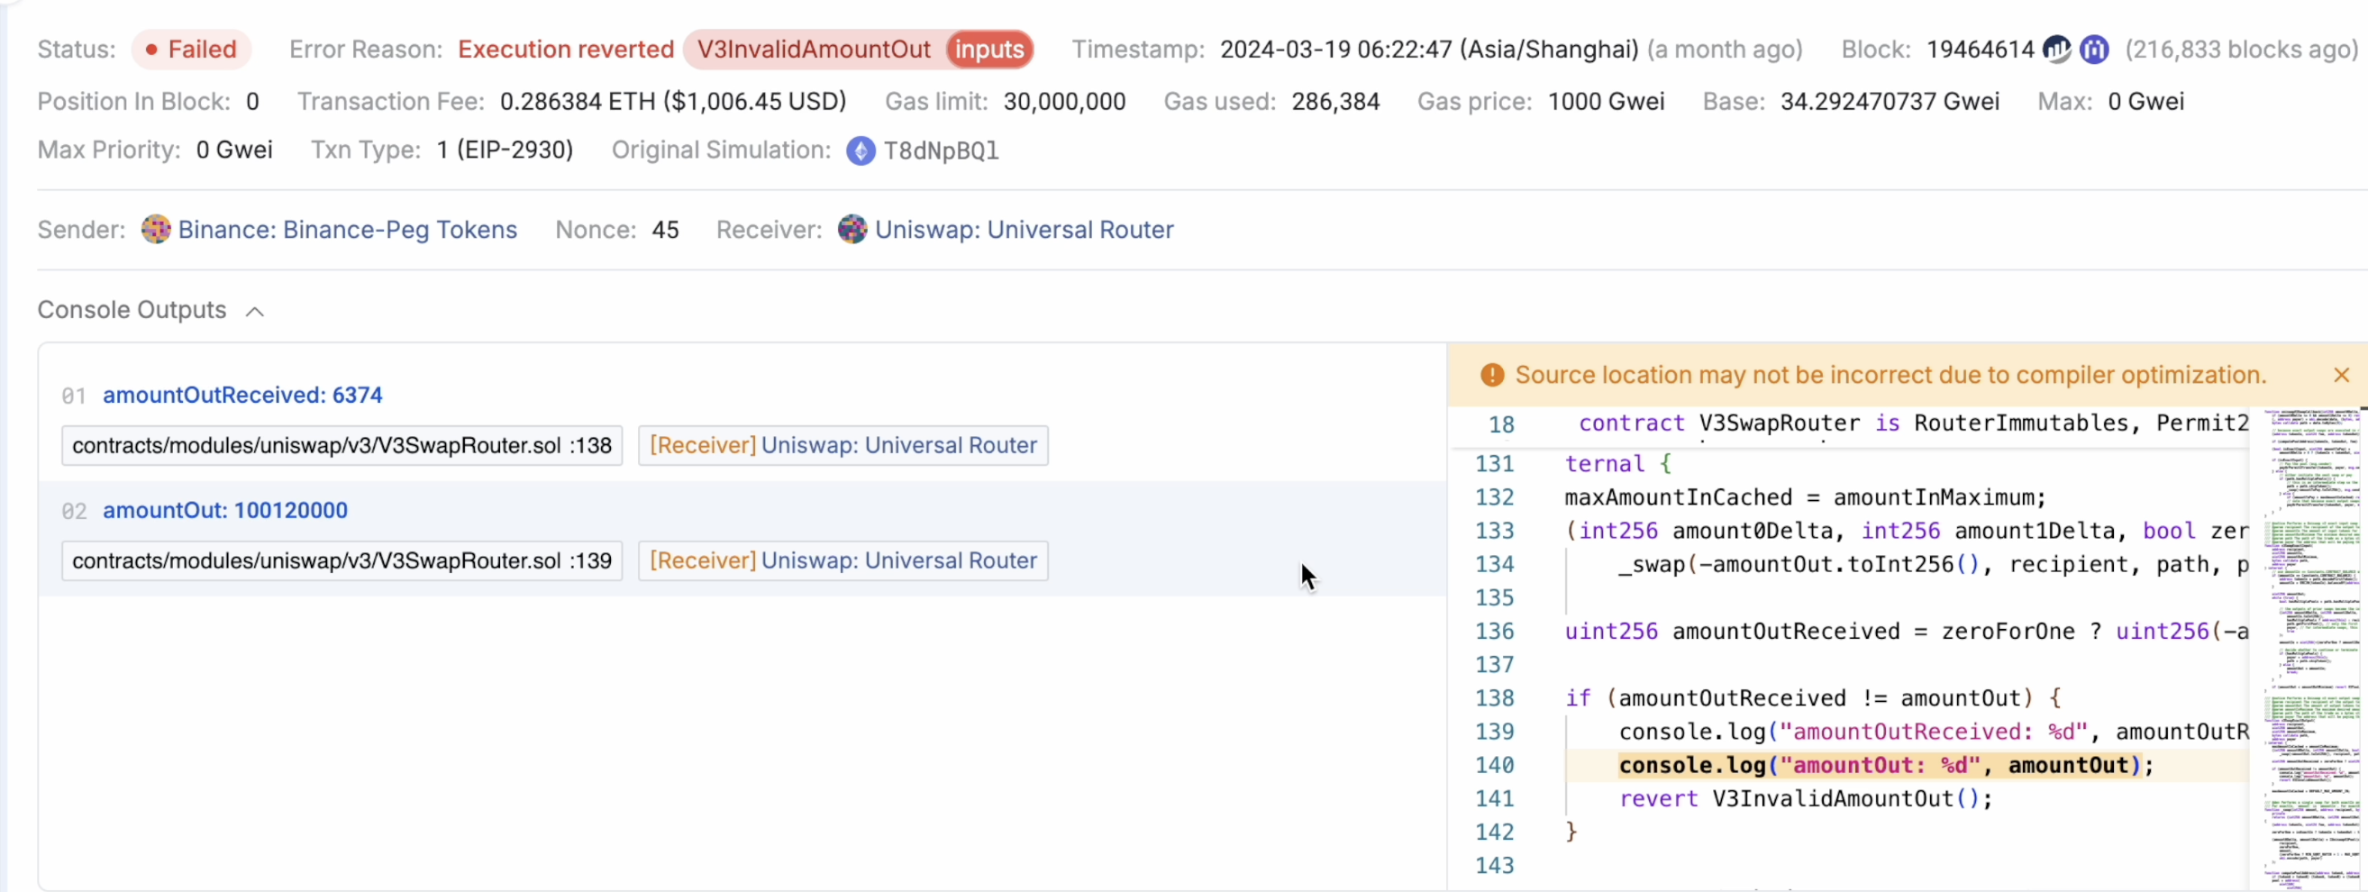Select the amountOutReceived: 6374 console entry
Viewport: 2368px width, 892px height.
(241, 395)
